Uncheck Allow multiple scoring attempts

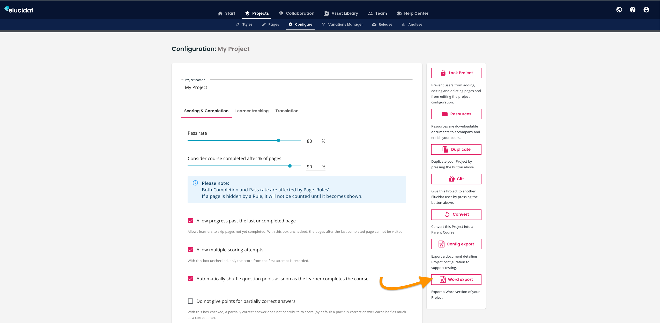(190, 250)
